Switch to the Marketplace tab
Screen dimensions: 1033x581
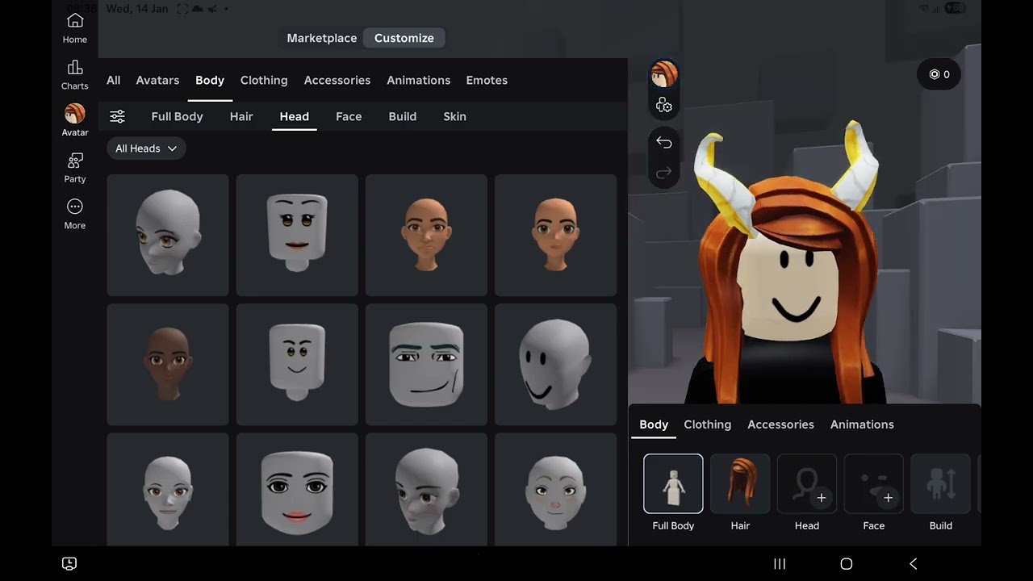[x=322, y=38]
